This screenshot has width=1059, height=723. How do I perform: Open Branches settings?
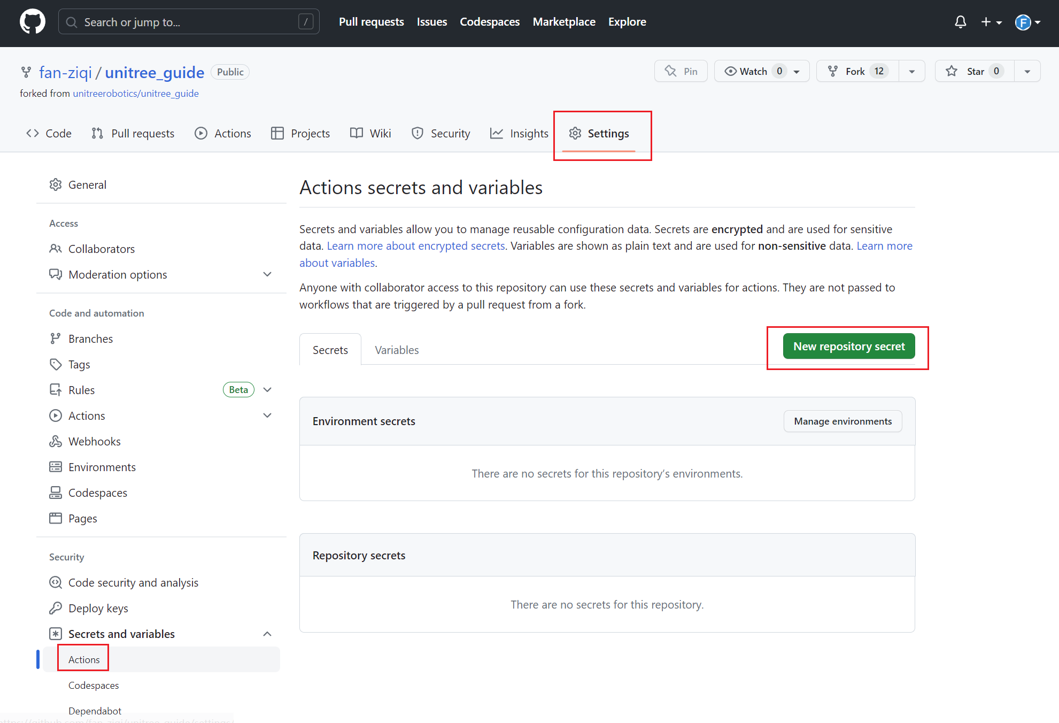(161, 339)
